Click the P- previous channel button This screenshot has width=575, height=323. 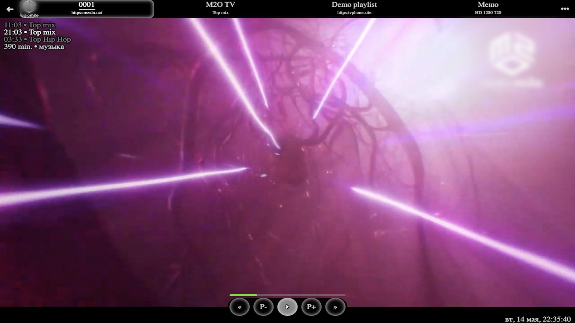(264, 307)
